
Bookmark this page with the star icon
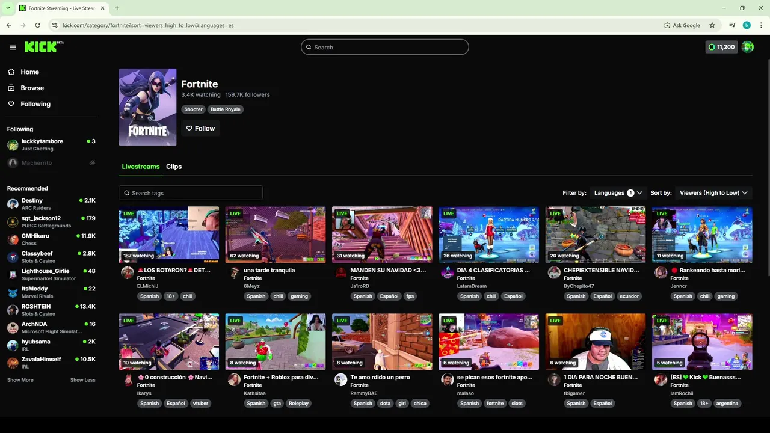(x=712, y=25)
